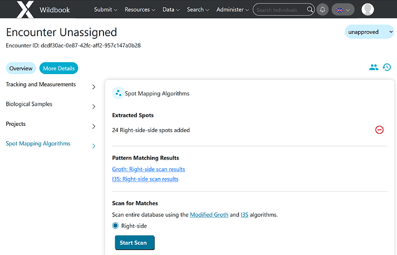397x255 pixels.
Task: Click the search magnifier icon
Action: [x=310, y=10]
